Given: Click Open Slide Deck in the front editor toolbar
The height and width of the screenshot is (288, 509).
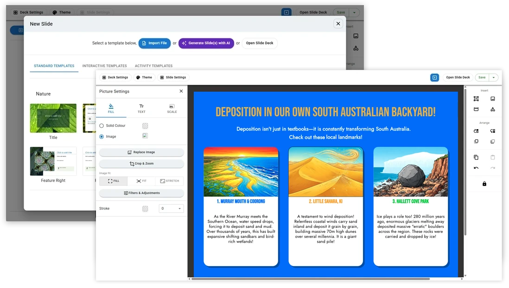Looking at the screenshot, I should [x=458, y=77].
